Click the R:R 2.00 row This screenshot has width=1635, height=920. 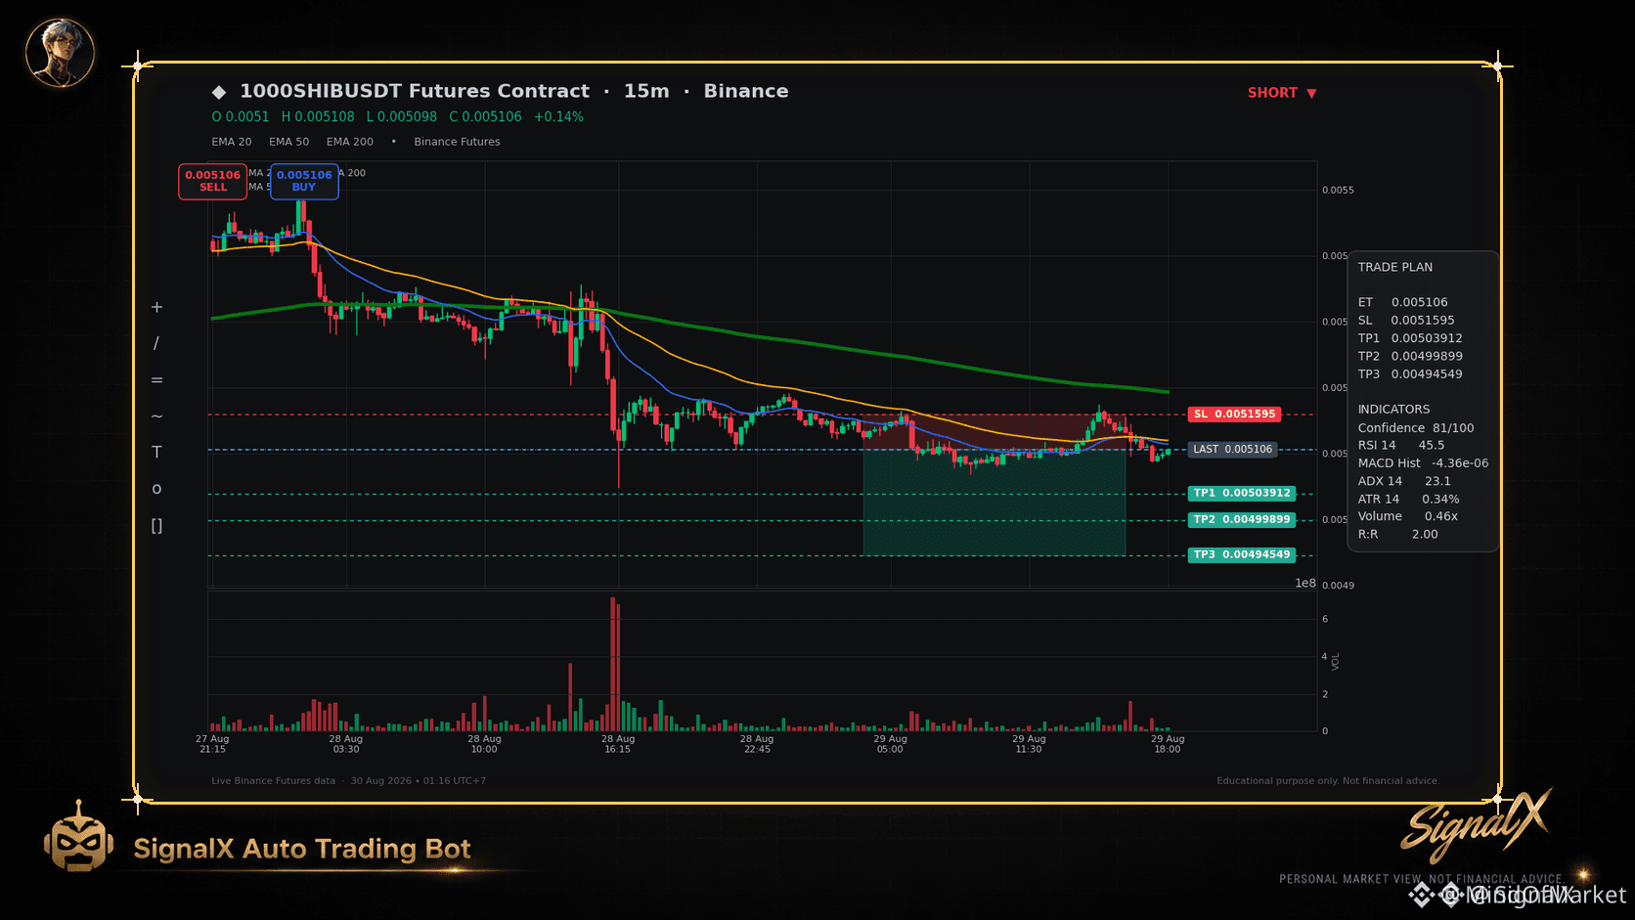1398,535
